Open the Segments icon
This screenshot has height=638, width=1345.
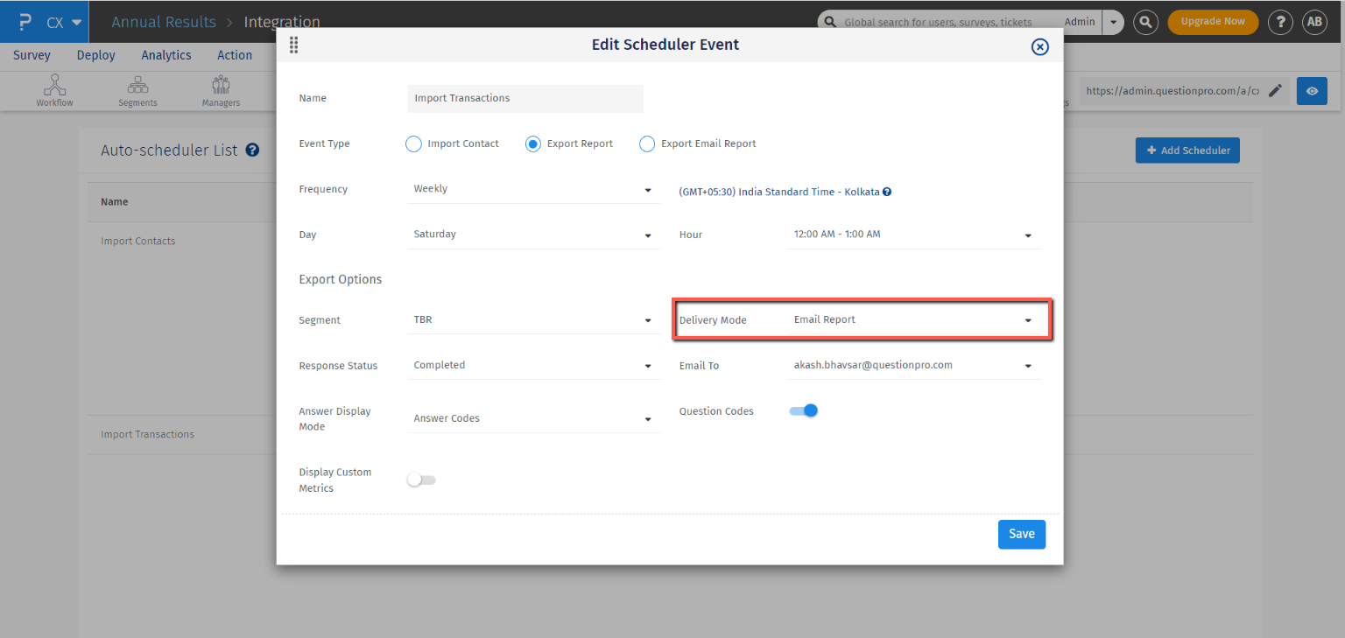[x=137, y=86]
